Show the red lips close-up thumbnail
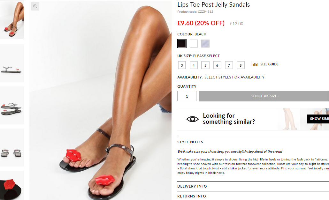Image resolution: width=329 pixels, height=200 pixels. click(12, 185)
